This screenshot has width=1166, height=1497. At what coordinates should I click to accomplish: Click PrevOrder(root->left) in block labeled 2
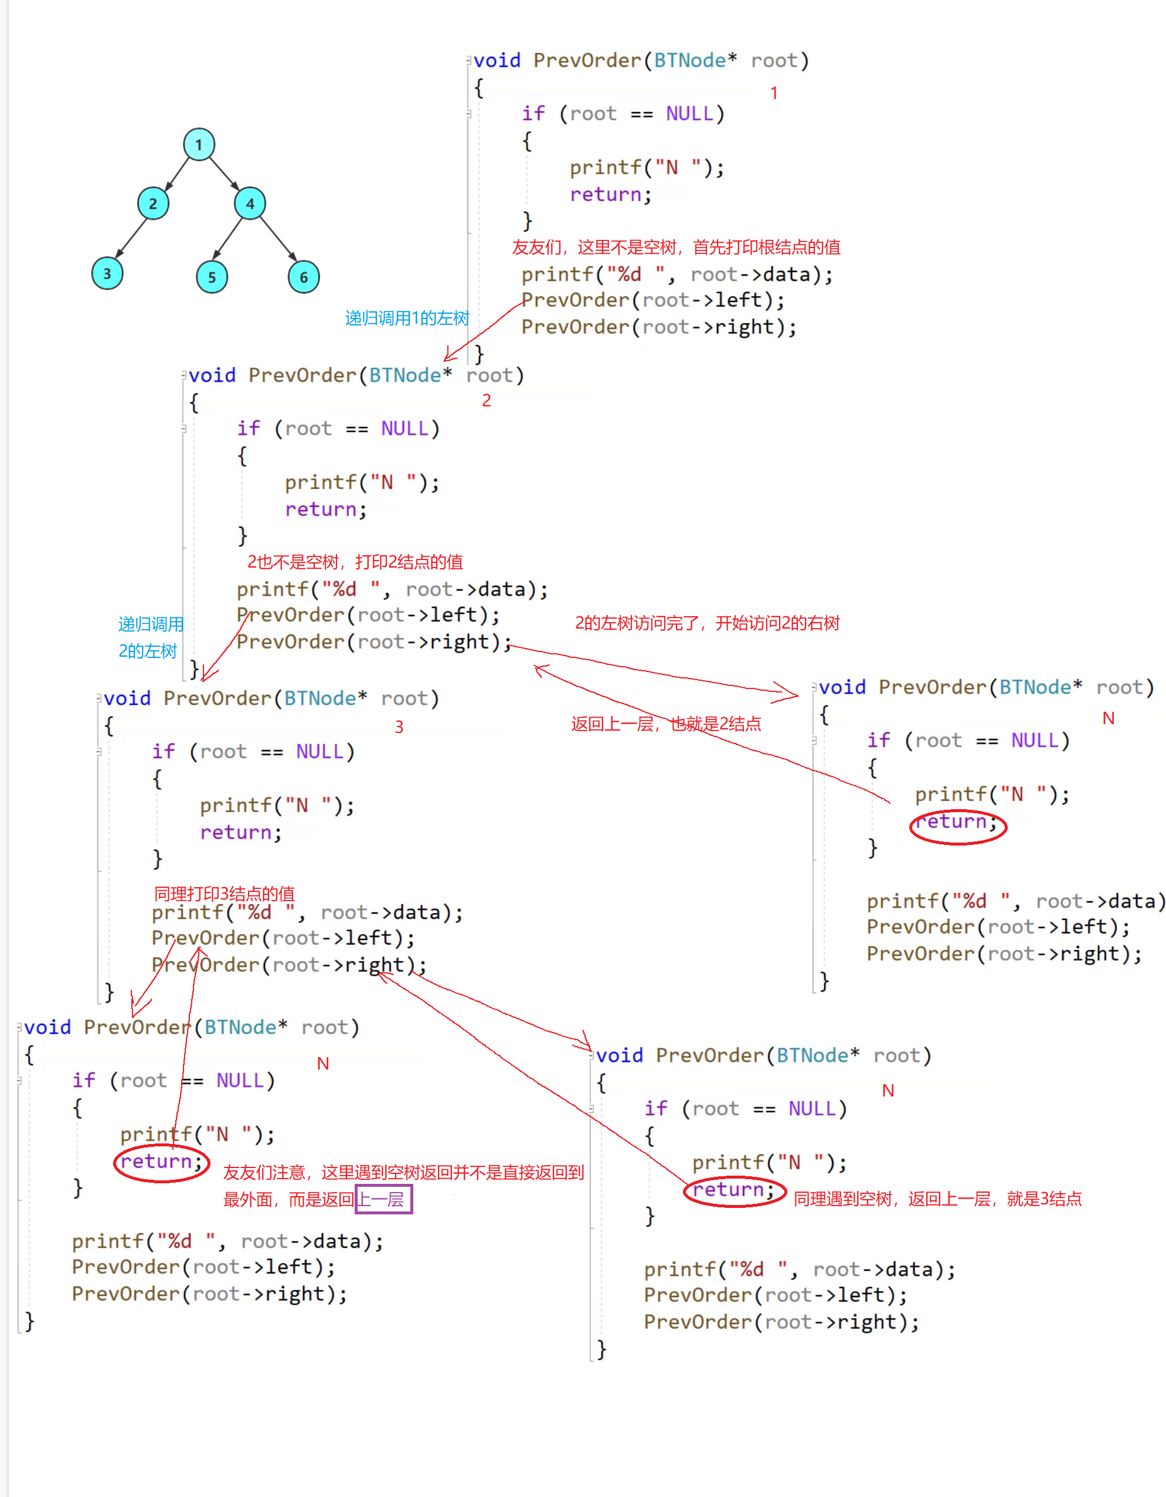(368, 616)
